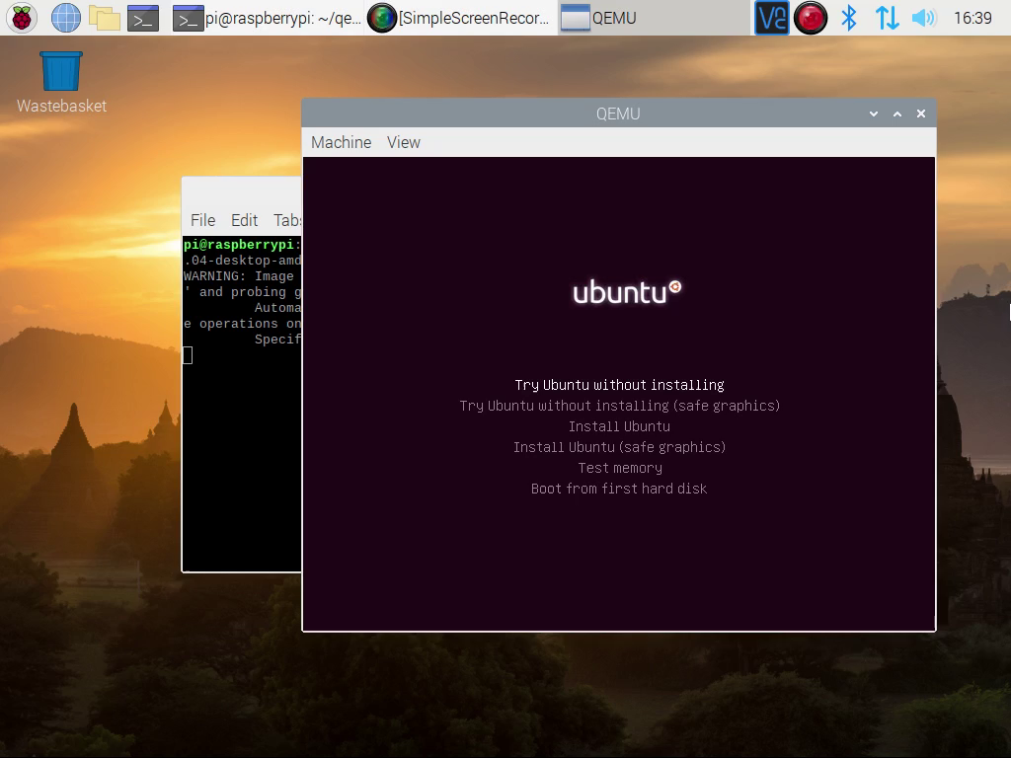Maximize the QEMU window
This screenshot has width=1011, height=758.
click(x=896, y=114)
